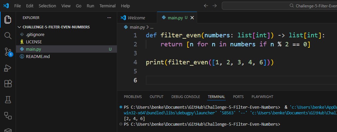
Task: Navigate forward with the right arrow
Action: pyautogui.click(x=214, y=6)
